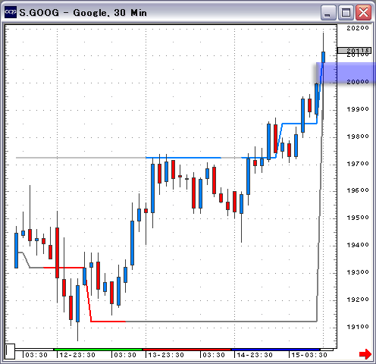Close the S.GOOG chart window
Viewport: 376px width, 364px height.
pyautogui.click(x=363, y=12)
